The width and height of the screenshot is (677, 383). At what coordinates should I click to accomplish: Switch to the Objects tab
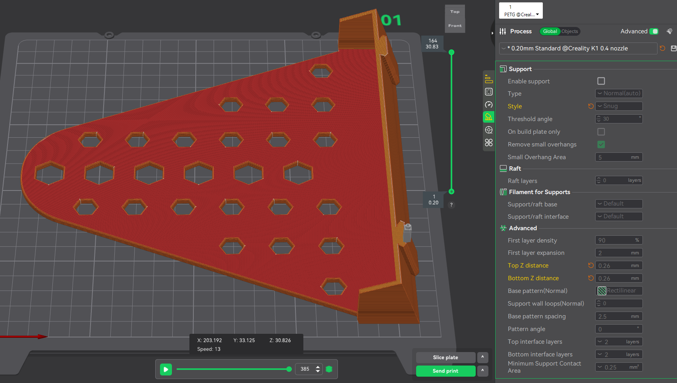tap(570, 31)
